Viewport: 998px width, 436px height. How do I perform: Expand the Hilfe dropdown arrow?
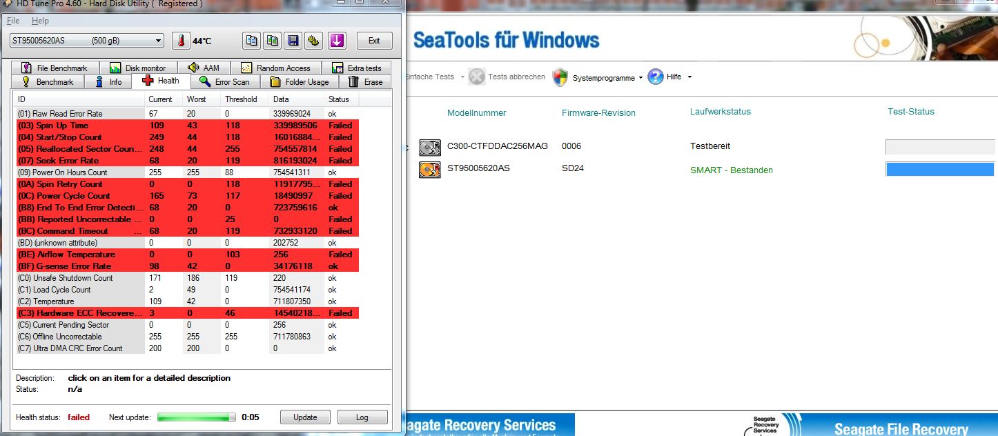689,77
